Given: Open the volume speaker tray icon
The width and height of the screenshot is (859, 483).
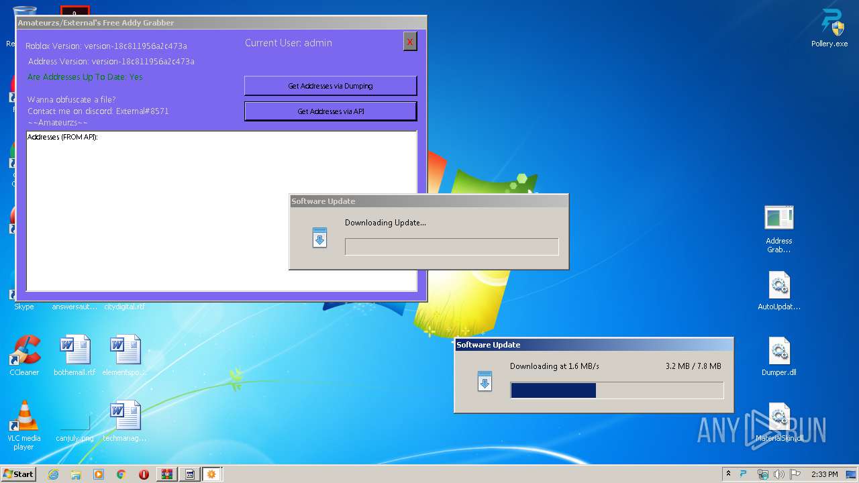Looking at the screenshot, I should [778, 474].
